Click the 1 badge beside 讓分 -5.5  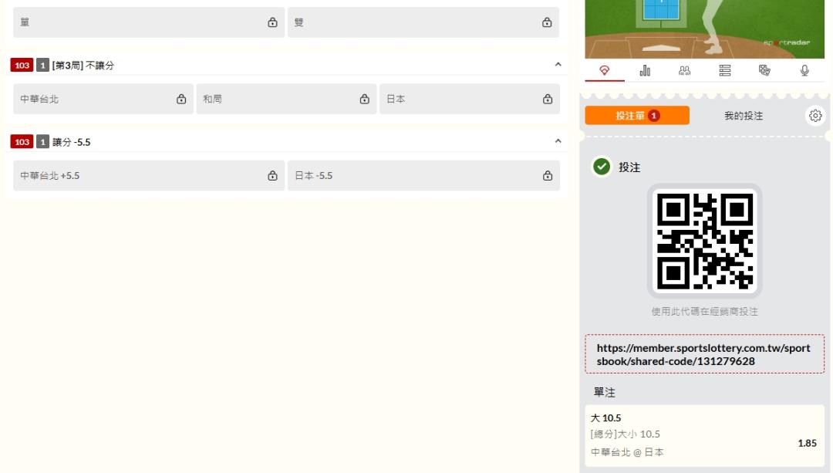pos(42,142)
